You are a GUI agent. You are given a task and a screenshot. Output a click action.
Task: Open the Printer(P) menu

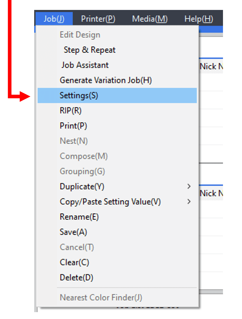[98, 19]
